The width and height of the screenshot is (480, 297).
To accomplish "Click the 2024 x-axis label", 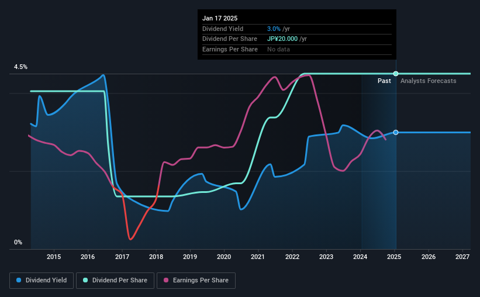I will tap(360, 257).
